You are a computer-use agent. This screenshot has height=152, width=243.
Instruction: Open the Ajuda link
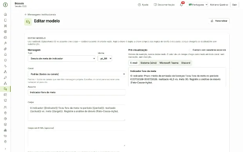click(143, 5)
